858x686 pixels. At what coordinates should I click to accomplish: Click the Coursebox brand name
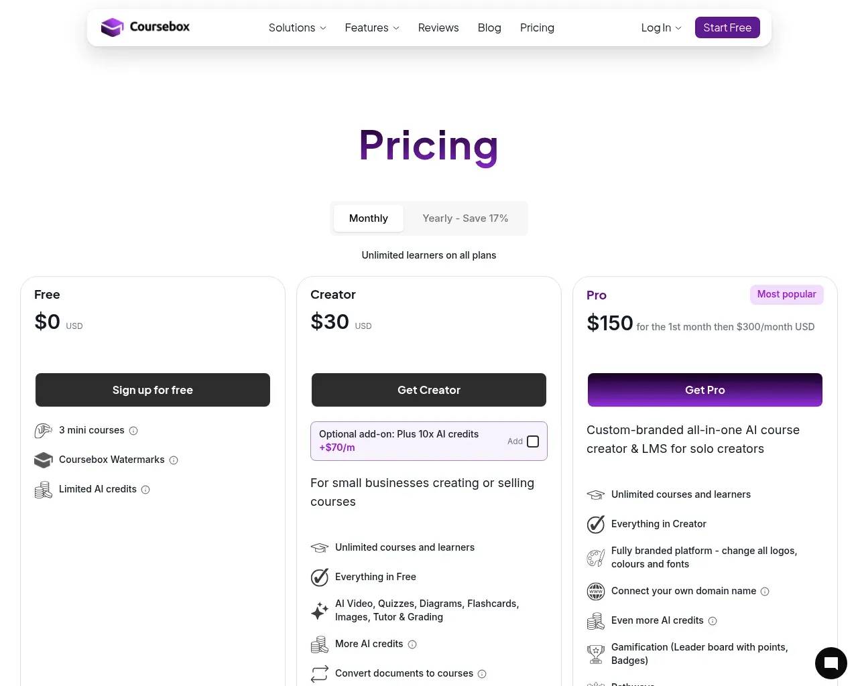coord(160,27)
